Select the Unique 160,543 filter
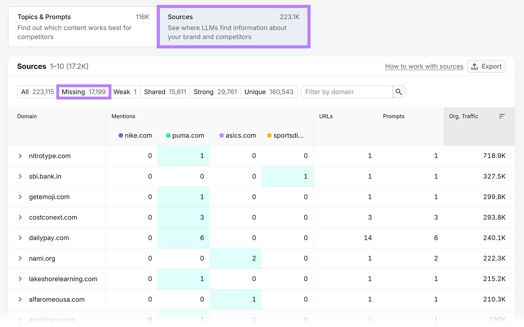524x327 pixels. [x=269, y=92]
